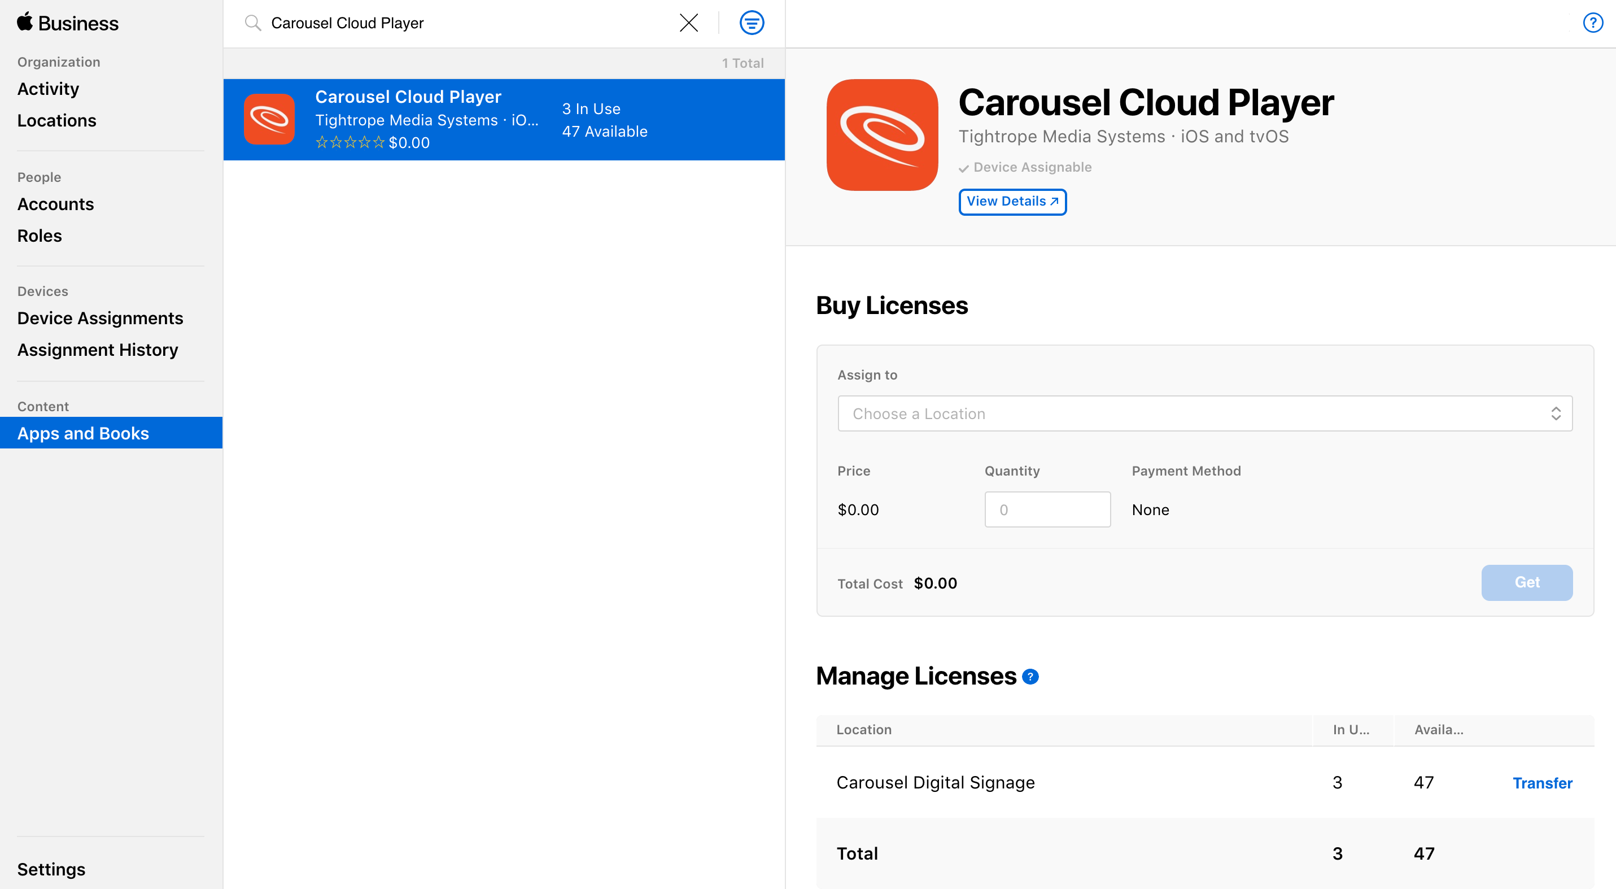1616x889 pixels.
Task: Click the '47 Available' text
Action: coord(604,131)
